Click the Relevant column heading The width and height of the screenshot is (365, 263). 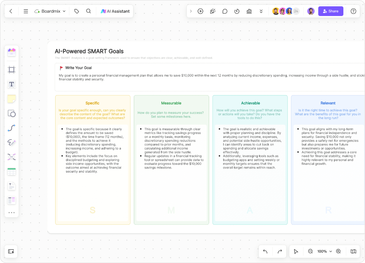tap(328, 103)
